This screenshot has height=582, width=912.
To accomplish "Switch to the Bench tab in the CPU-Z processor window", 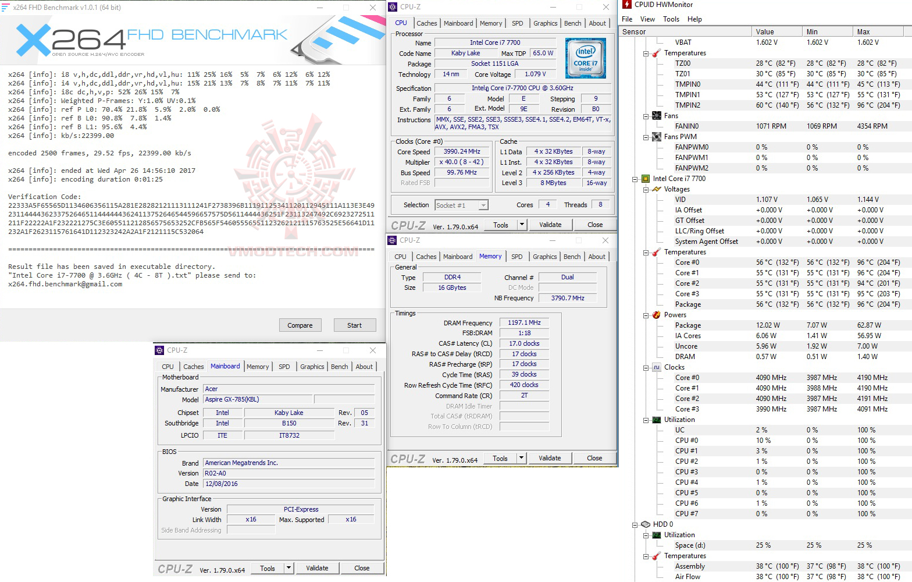I will (x=573, y=23).
